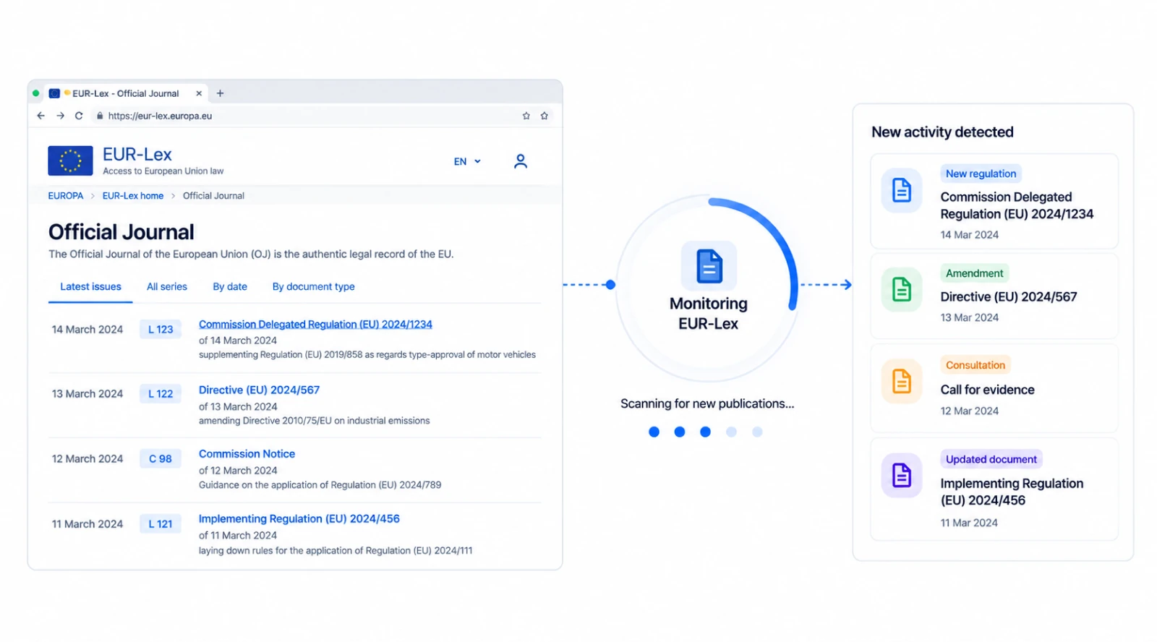Screen dimensions: 1157x642
Task: Click the L 122 issue badge
Action: (x=161, y=394)
